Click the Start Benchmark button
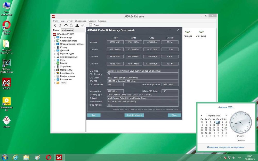Viewport: 258px width, 161px height. pyautogui.click(x=134, y=115)
